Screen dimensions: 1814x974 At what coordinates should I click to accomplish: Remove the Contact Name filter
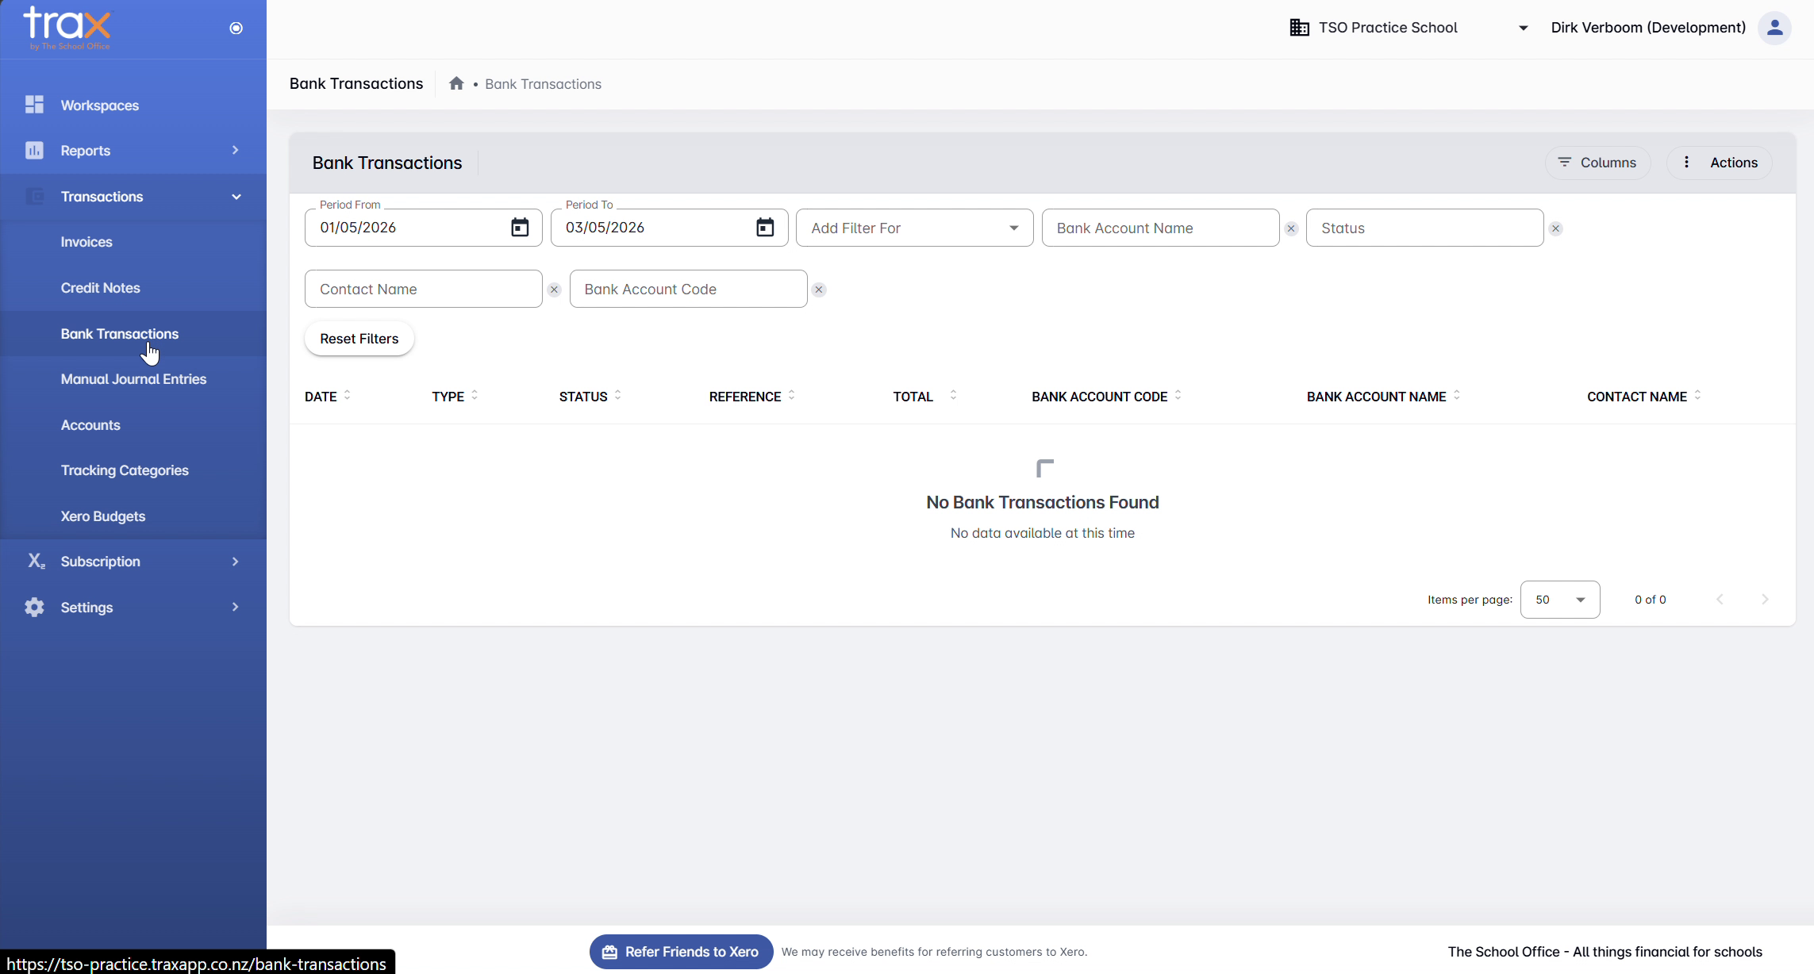pos(554,290)
